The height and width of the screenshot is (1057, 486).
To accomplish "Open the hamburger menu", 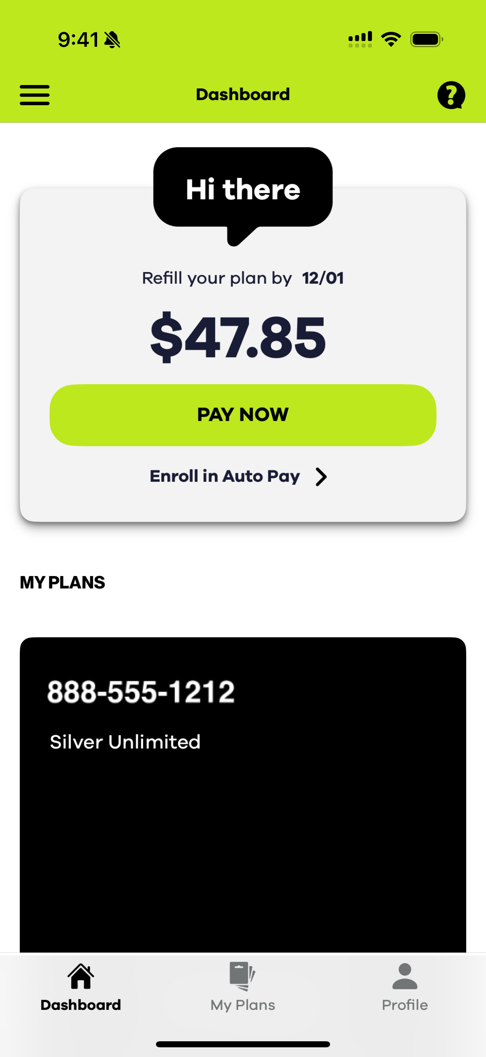I will pos(34,95).
